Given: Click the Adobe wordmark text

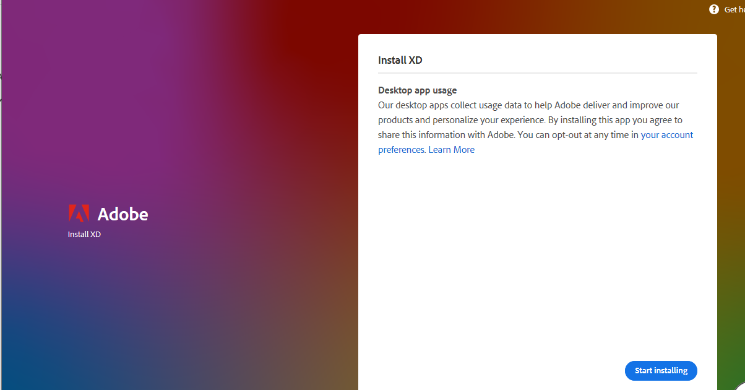Looking at the screenshot, I should pyautogui.click(x=123, y=214).
